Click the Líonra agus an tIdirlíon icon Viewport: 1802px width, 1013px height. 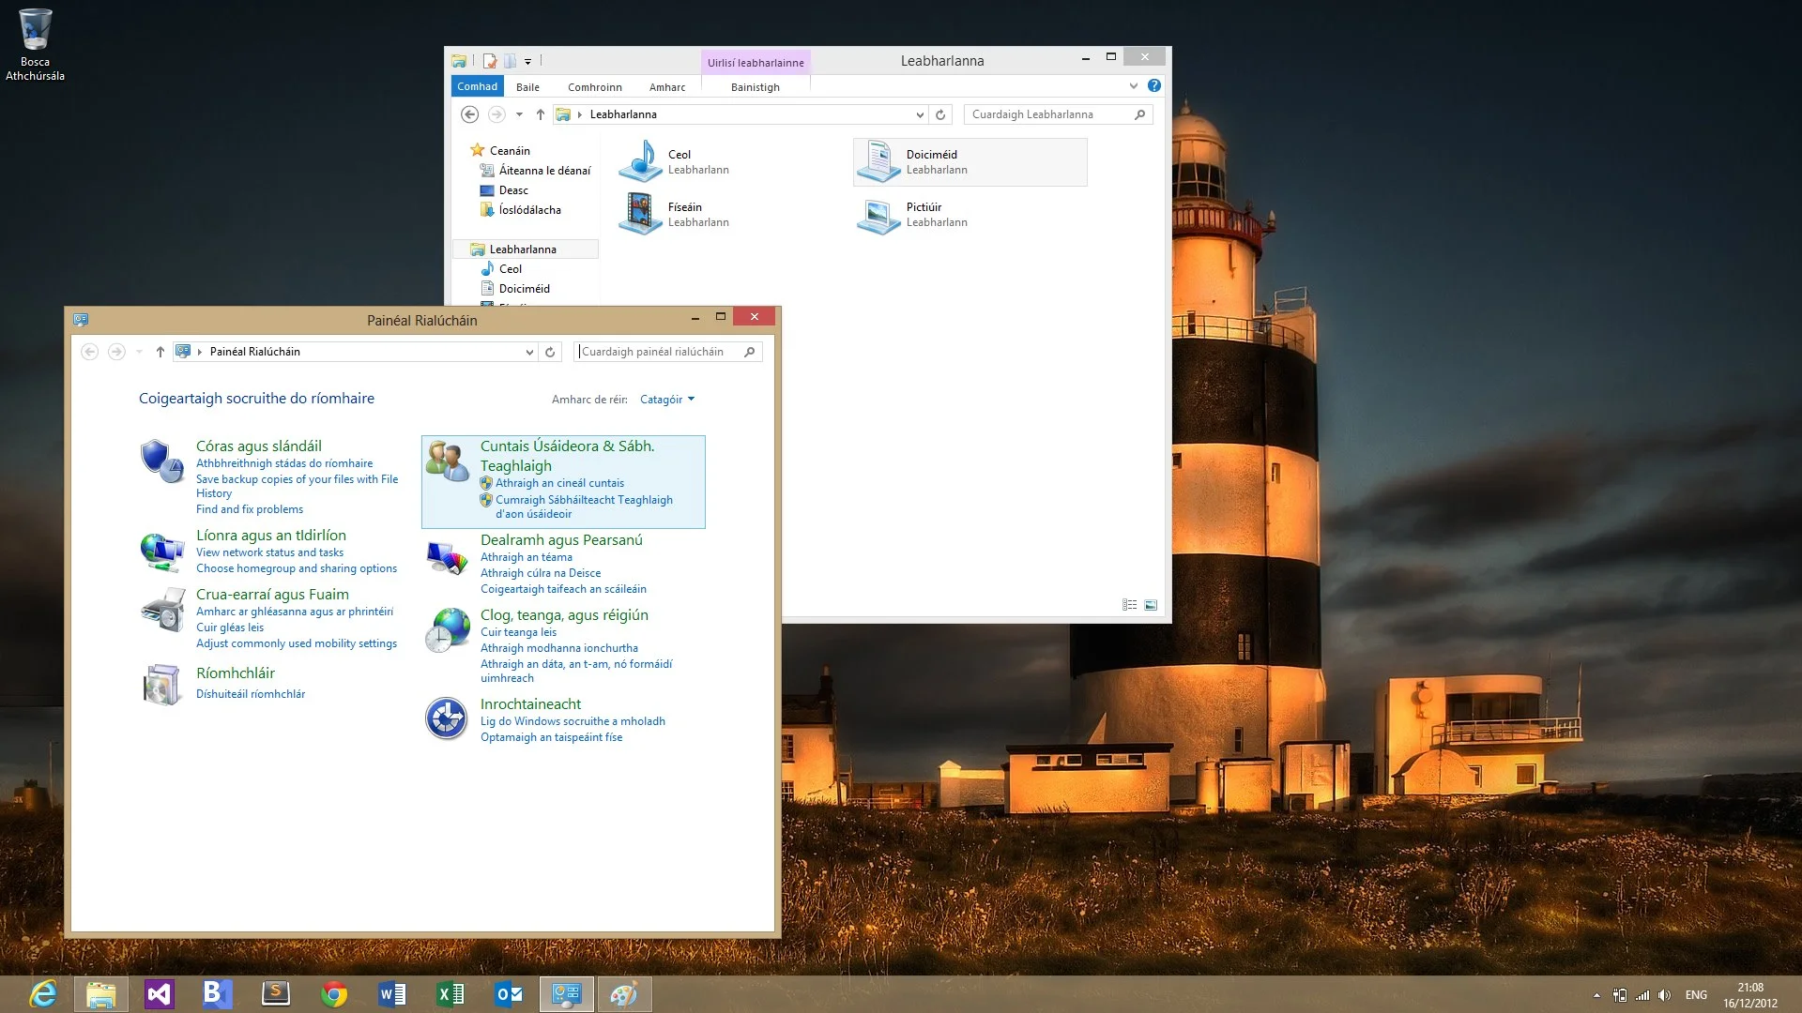click(x=162, y=552)
